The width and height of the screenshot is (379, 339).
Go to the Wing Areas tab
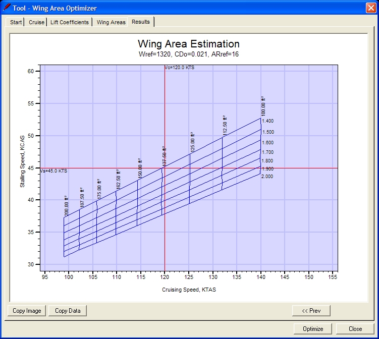[x=111, y=22]
